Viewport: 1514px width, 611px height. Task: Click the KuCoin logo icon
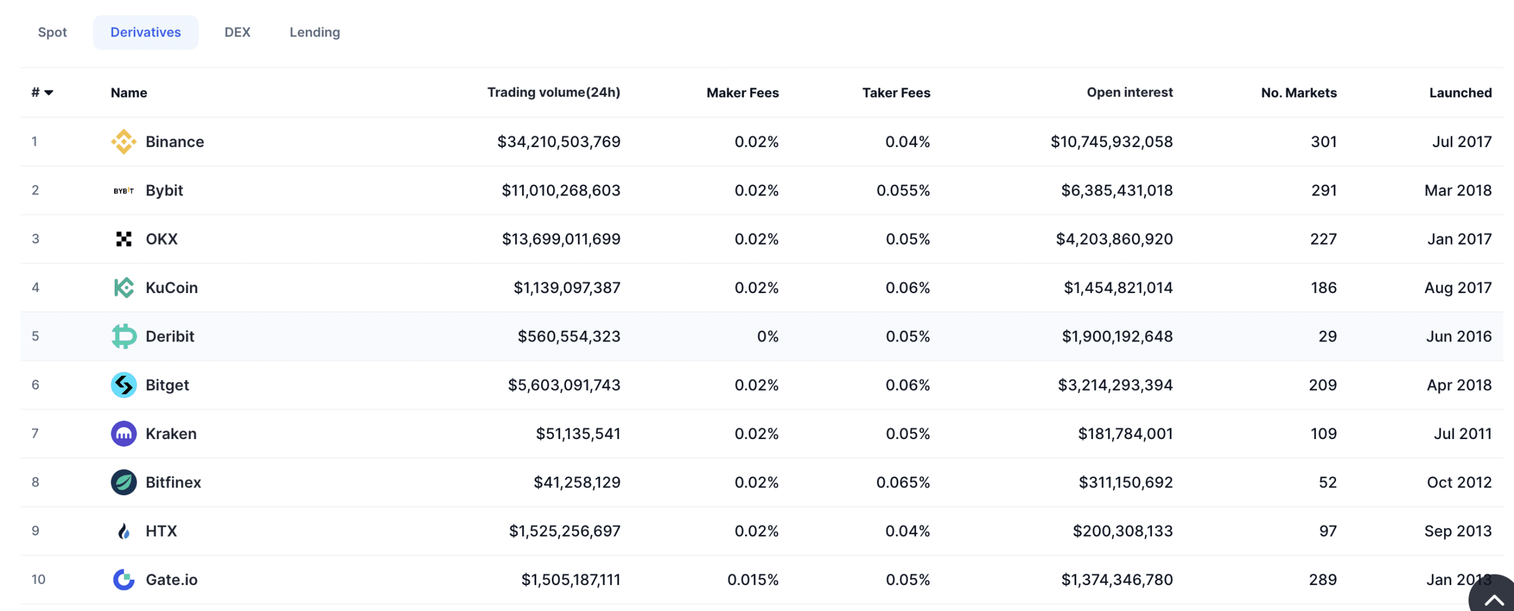pyautogui.click(x=124, y=288)
